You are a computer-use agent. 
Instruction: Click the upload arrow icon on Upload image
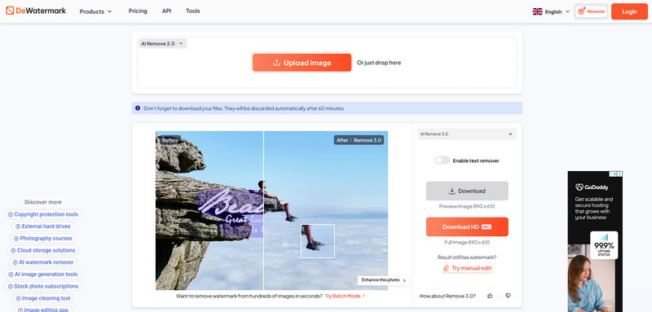[276, 63]
